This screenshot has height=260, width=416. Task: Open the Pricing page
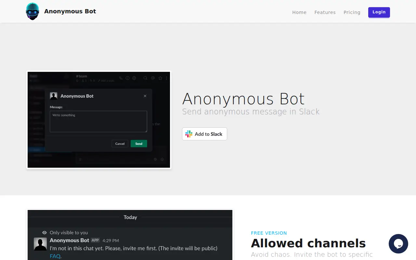pos(352,12)
